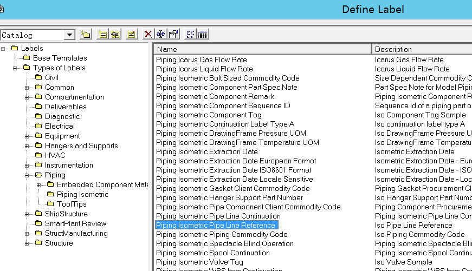Select 'Piping Isometric Component Sequence ID'

point(223,106)
